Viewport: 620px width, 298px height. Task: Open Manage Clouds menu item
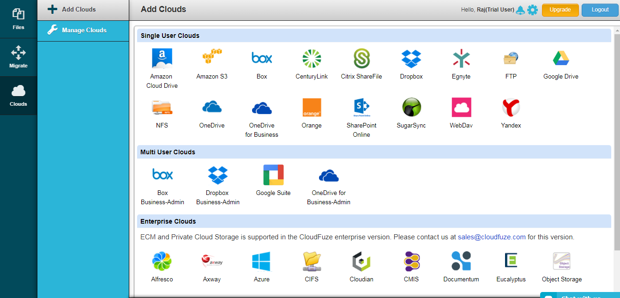tap(83, 30)
